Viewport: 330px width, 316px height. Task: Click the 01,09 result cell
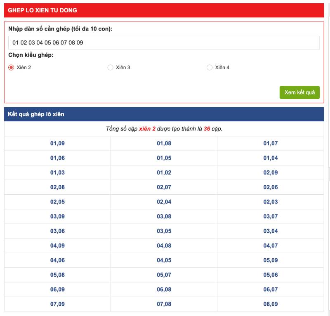pos(57,144)
